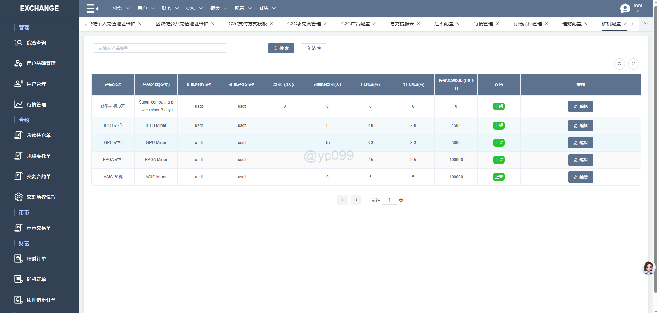This screenshot has width=658, height=313.
Task: Click the customer service avatar icon
Action: (x=648, y=268)
